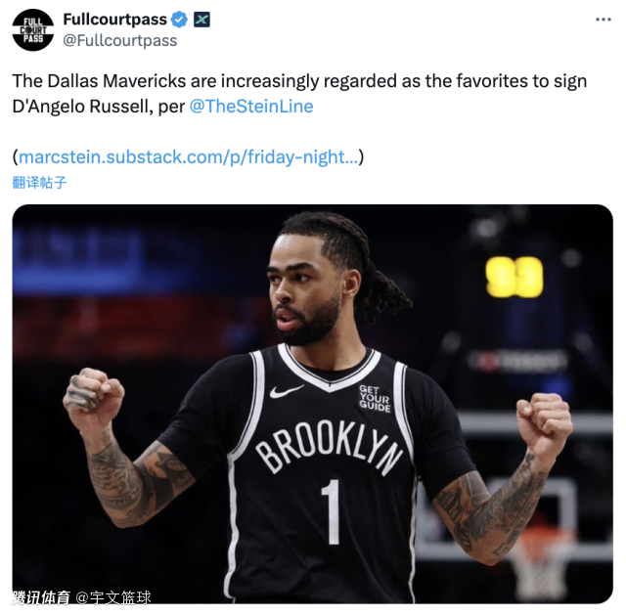The image size is (626, 615).
Task: Open the Fullcourtpass display name
Action: point(115,20)
